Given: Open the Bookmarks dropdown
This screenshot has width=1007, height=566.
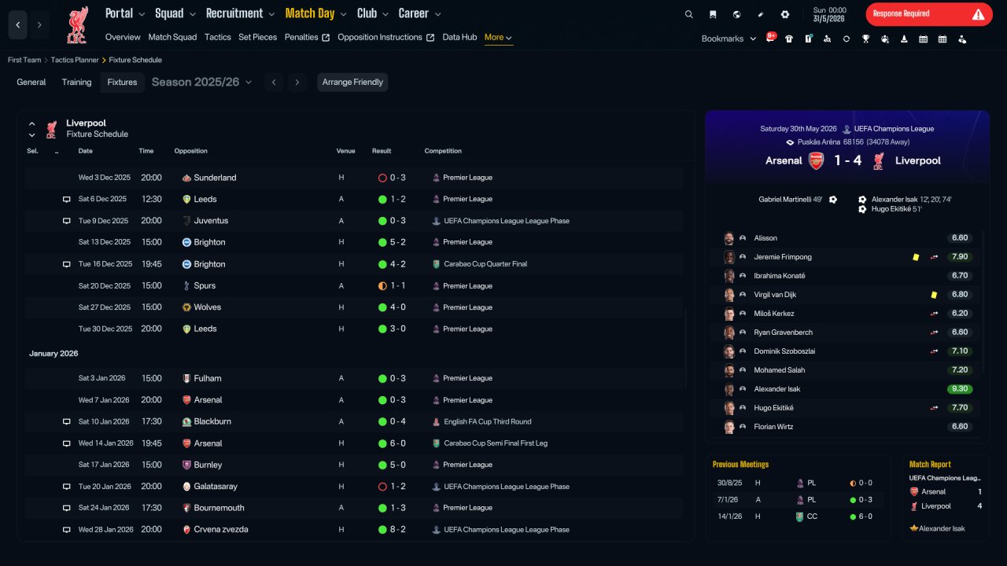Looking at the screenshot, I should coord(729,39).
